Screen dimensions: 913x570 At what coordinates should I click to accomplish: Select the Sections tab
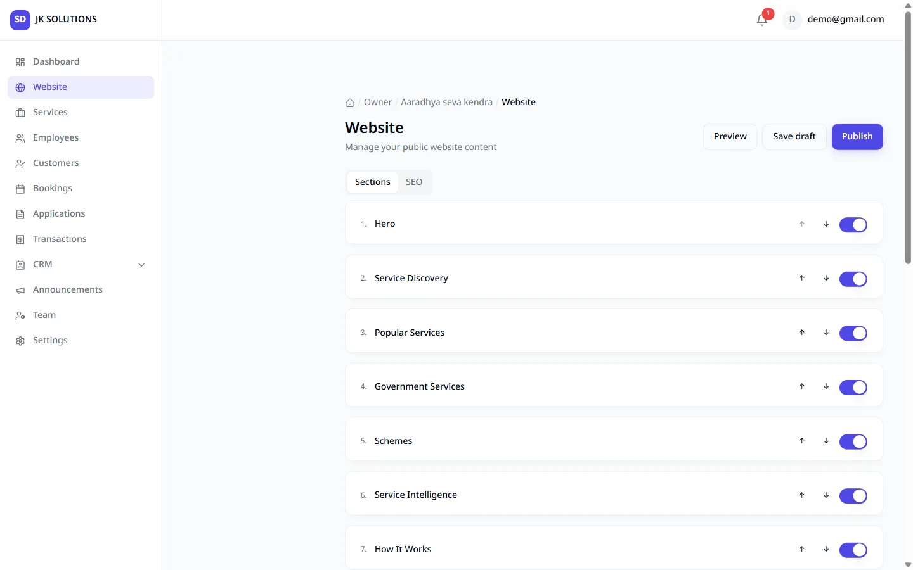[x=373, y=182]
